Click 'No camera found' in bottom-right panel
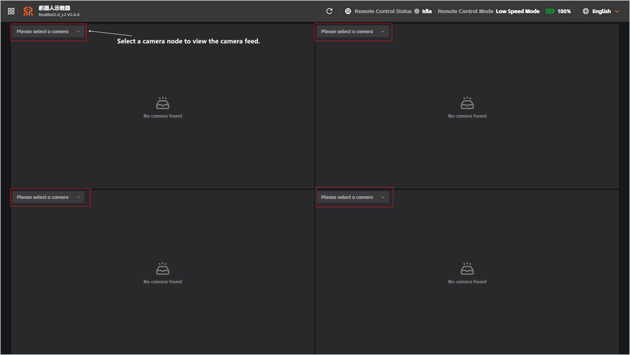This screenshot has height=355, width=630. click(x=467, y=282)
